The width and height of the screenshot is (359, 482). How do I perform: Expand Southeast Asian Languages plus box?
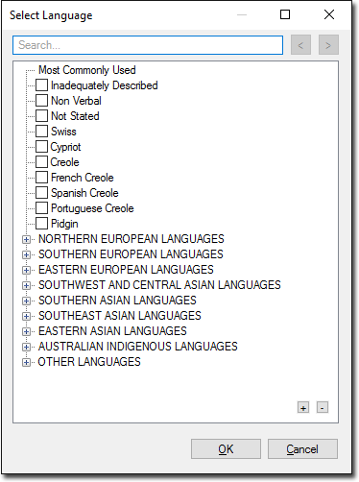[x=26, y=316]
